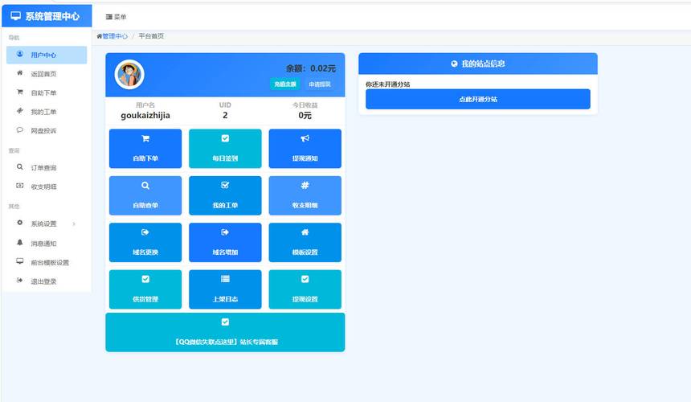Click the 域名增加 tile
The image size is (691, 402).
click(225, 242)
